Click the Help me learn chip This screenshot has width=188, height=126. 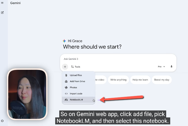[x=140, y=80]
